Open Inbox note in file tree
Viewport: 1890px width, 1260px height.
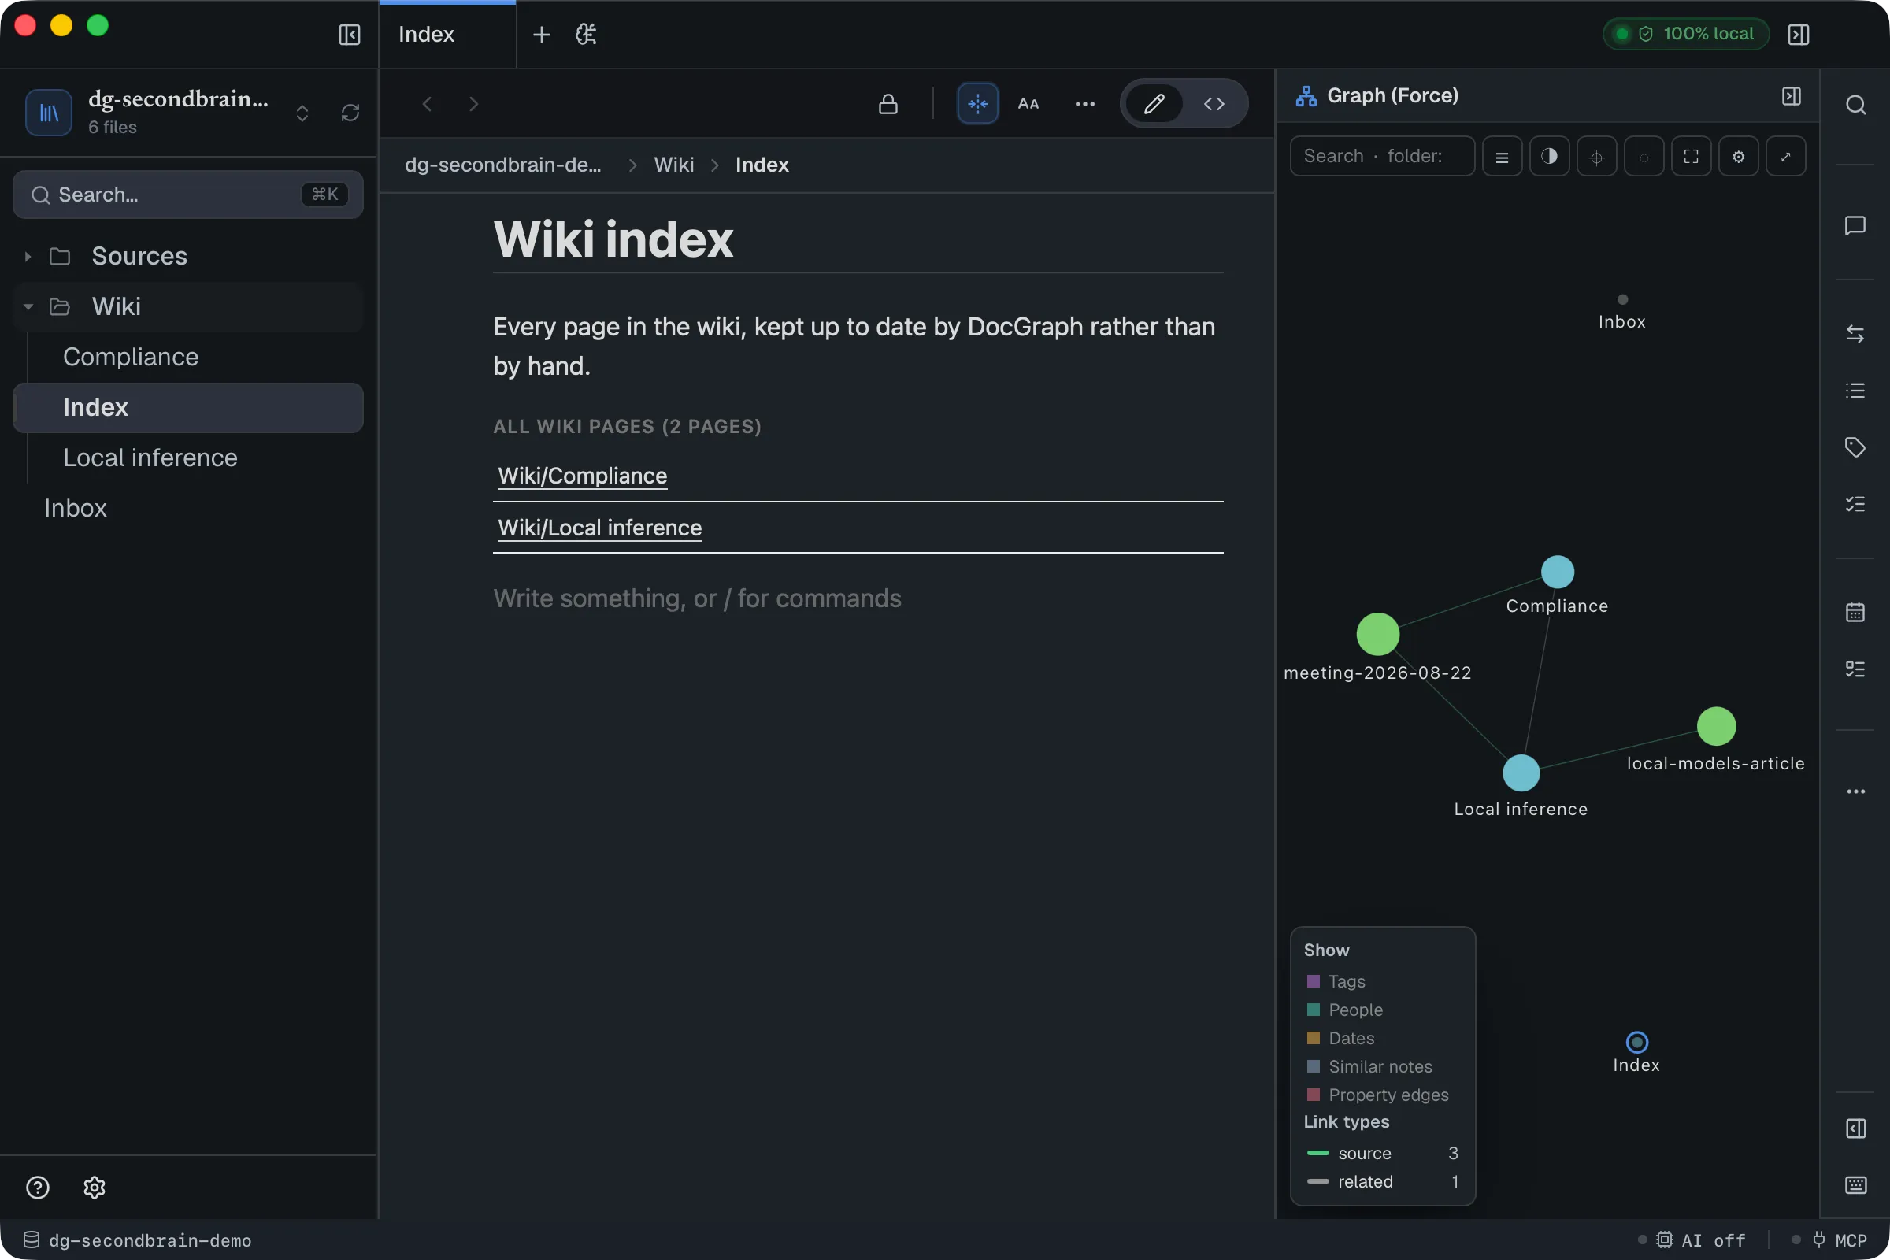(188, 508)
